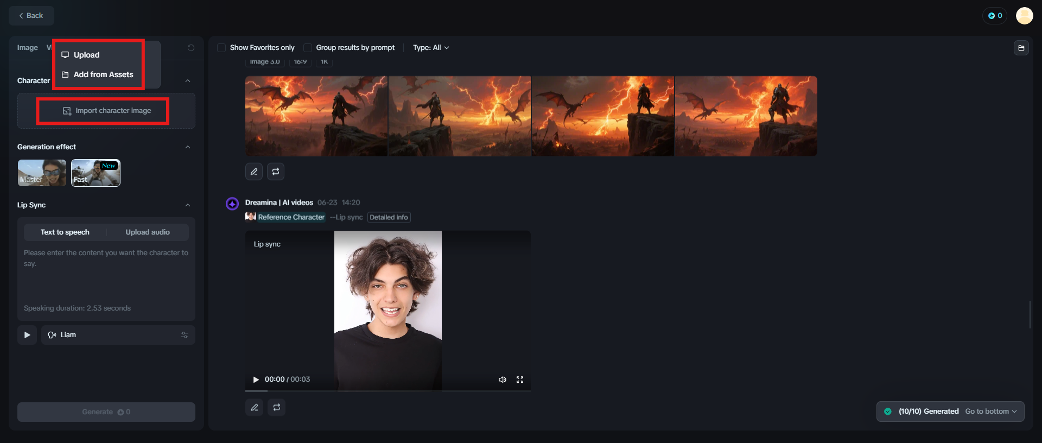Switch to Upload audio tab
This screenshot has height=443, width=1042.
[x=148, y=232]
